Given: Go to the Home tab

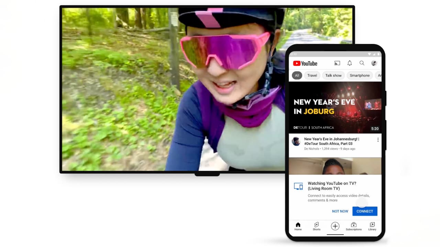Looking at the screenshot, I should (x=298, y=226).
